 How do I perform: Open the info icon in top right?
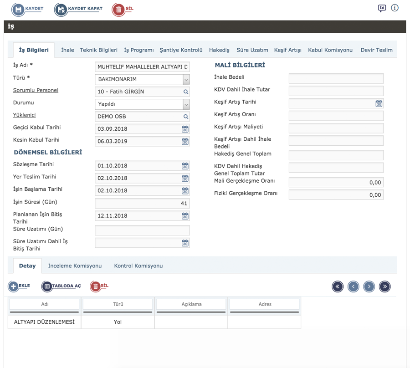click(395, 8)
